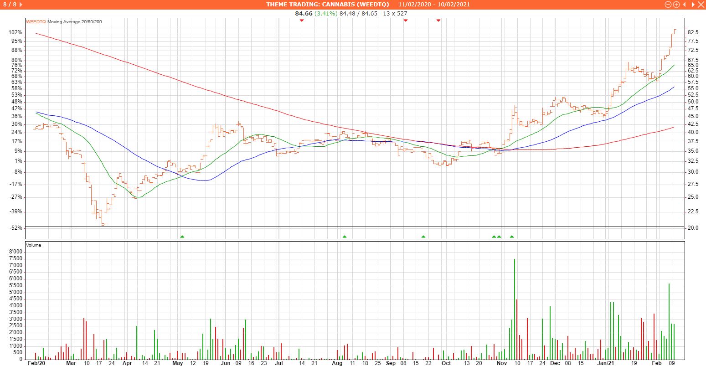This screenshot has height=366, width=706.
Task: Click the green buy marker near September 22
Action: click(423, 237)
